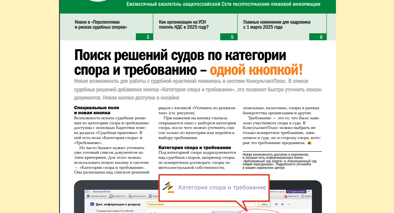Screen dimensions: 394x213
Task: Click the 'КонсультантПлюс' logo text in window
Action: tap(101, 191)
